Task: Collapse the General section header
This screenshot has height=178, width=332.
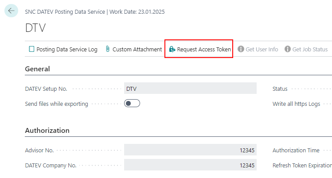Action: tap(38, 69)
